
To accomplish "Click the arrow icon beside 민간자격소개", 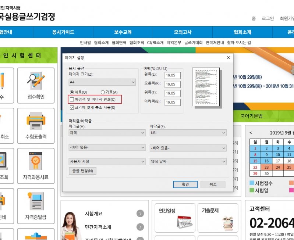I will [140, 227].
